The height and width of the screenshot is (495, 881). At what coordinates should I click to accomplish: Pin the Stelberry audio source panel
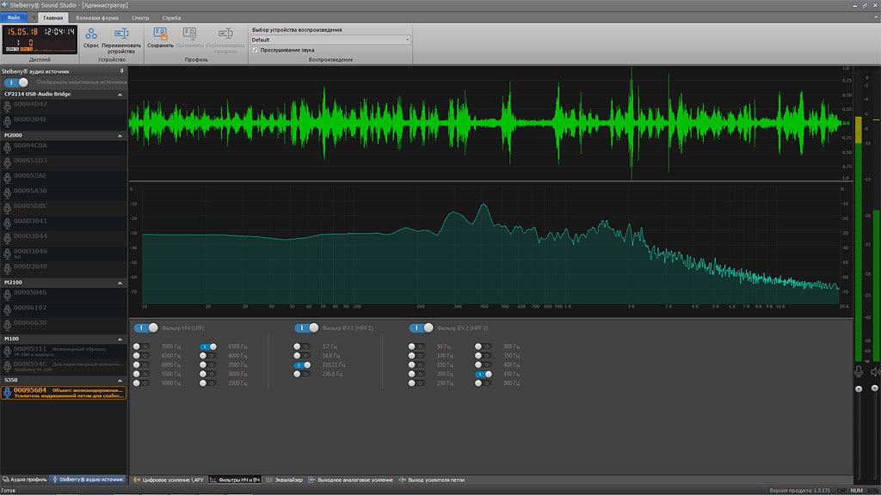(x=121, y=71)
